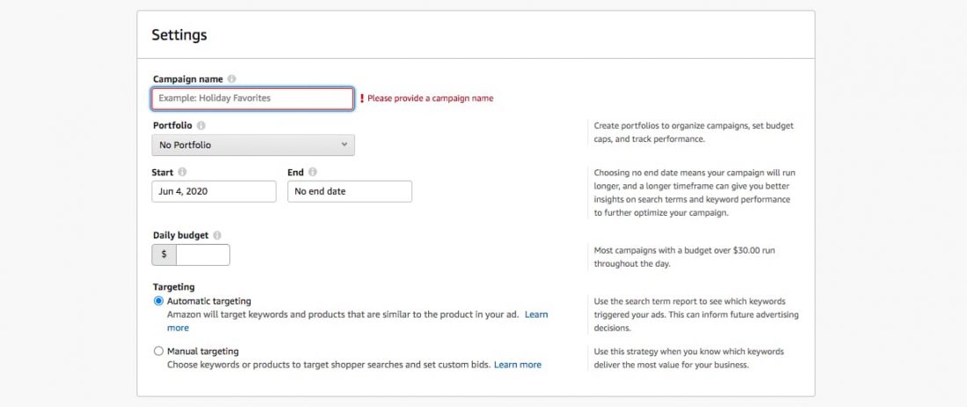Select the Manual targeting radio button
The image size is (967, 407).
pyautogui.click(x=158, y=351)
